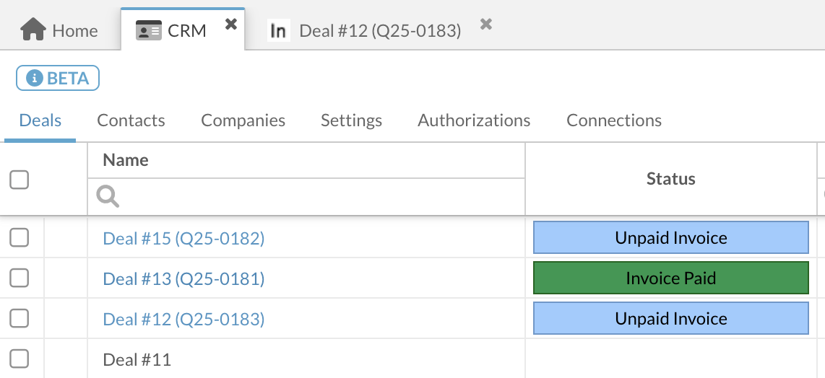Click the green Invoice Paid status badge
The height and width of the screenshot is (378, 825).
click(x=670, y=278)
